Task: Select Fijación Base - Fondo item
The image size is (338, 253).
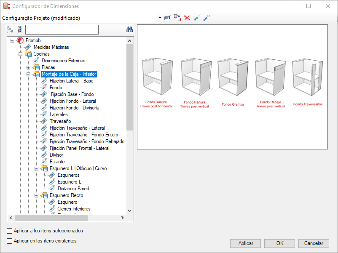Action: (x=72, y=94)
